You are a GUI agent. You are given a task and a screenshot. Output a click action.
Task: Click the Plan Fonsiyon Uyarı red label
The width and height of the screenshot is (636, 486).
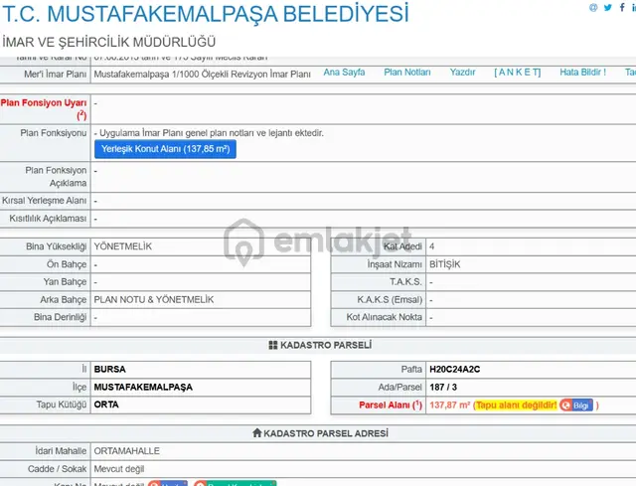pyautogui.click(x=44, y=108)
